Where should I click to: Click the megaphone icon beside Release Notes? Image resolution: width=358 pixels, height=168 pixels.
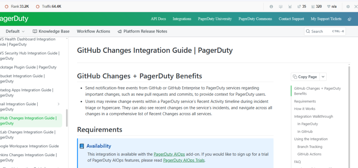(x=120, y=31)
